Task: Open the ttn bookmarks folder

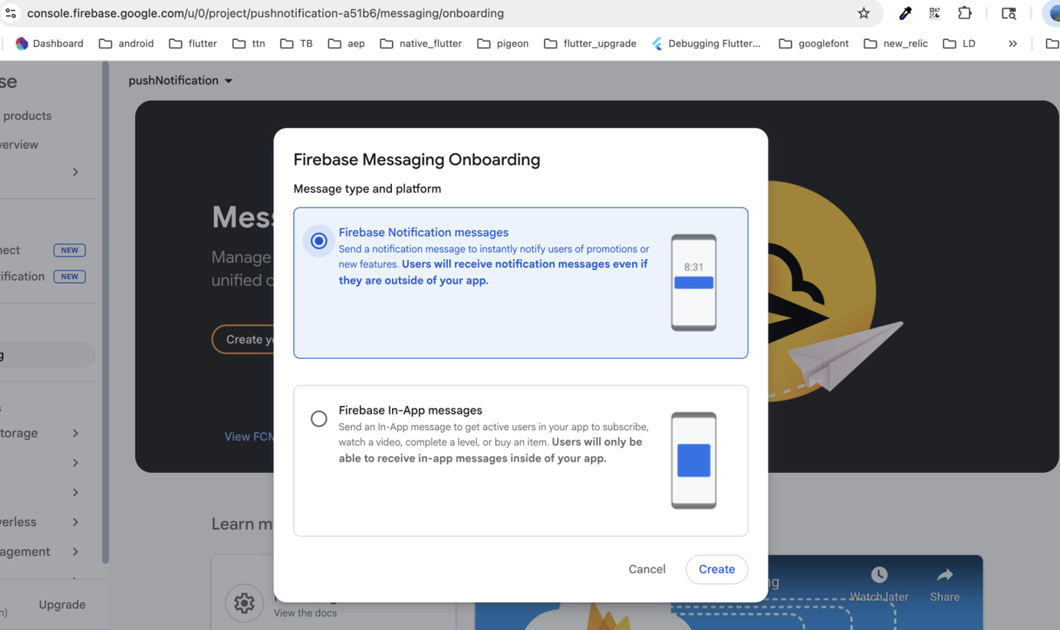Action: tap(249, 44)
